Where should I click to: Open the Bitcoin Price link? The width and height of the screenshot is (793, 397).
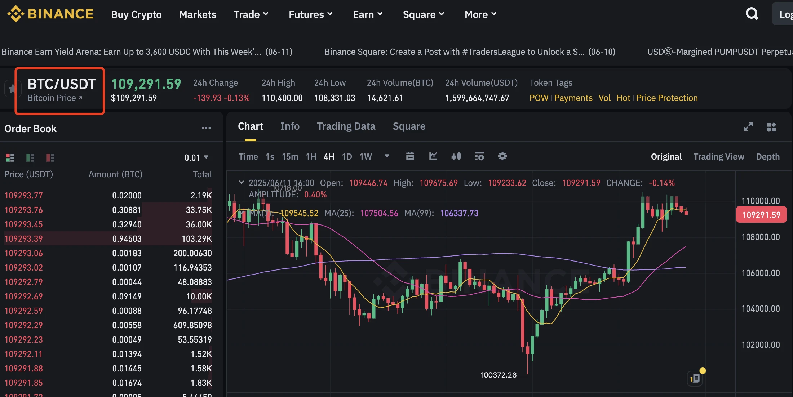55,98
